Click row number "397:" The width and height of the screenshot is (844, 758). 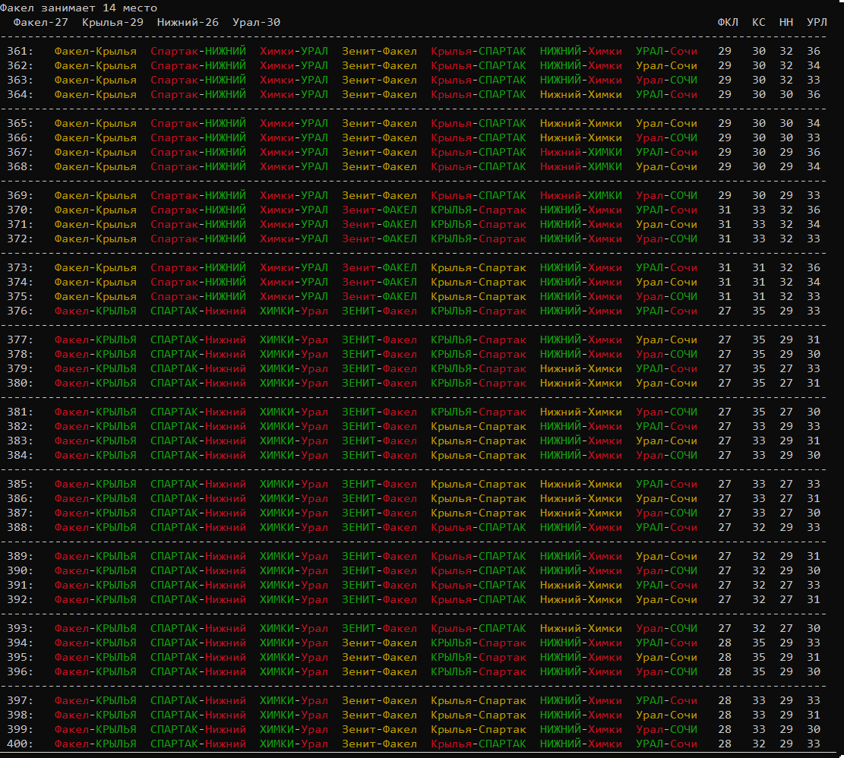[x=20, y=701]
